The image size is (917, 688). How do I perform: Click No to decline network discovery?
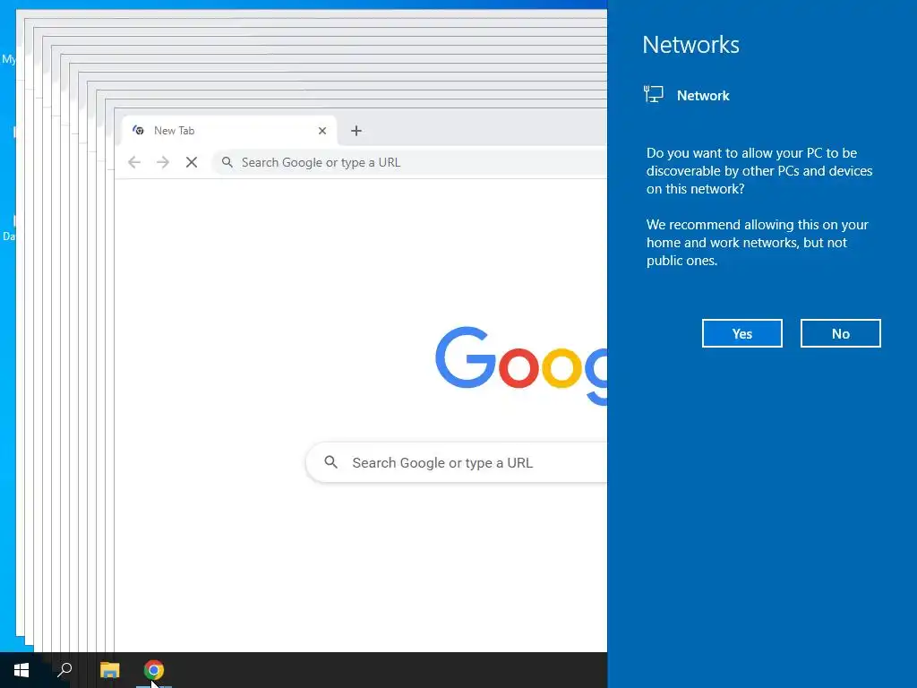(840, 333)
